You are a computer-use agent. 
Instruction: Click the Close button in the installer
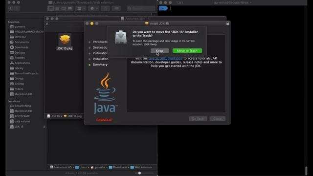[217, 119]
